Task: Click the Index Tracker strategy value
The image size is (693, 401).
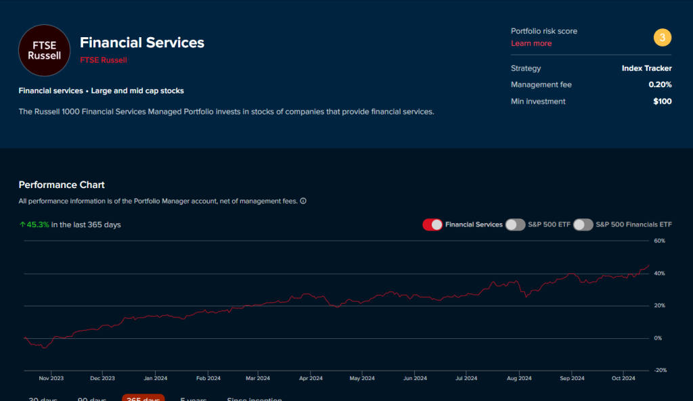Action: pos(646,68)
